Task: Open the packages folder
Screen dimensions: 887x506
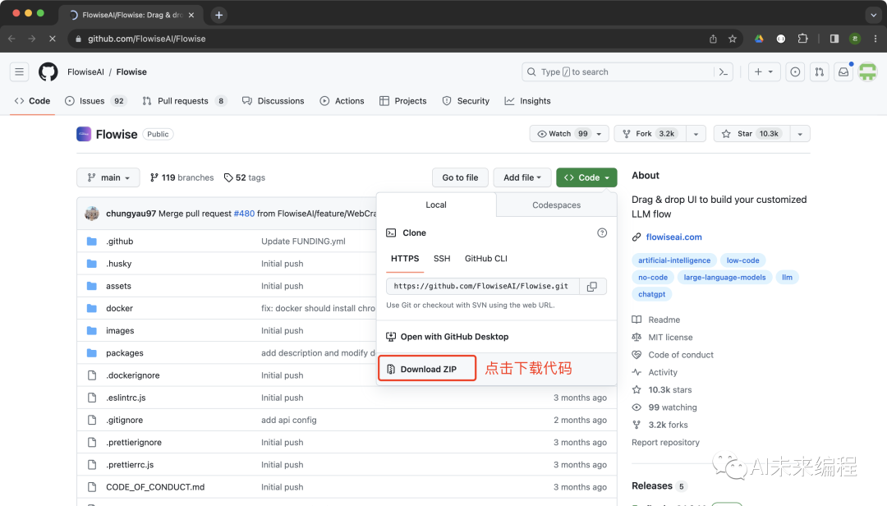Action: pyautogui.click(x=125, y=353)
